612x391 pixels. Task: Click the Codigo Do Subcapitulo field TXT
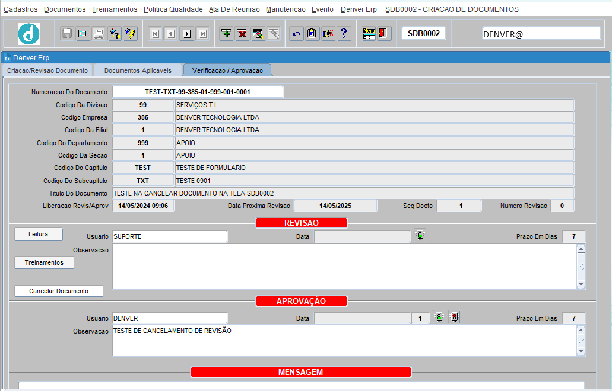tap(143, 181)
